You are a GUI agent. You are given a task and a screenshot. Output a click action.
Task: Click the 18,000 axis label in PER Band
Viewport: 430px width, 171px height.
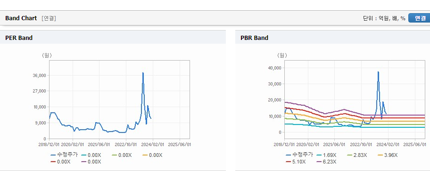39,107
